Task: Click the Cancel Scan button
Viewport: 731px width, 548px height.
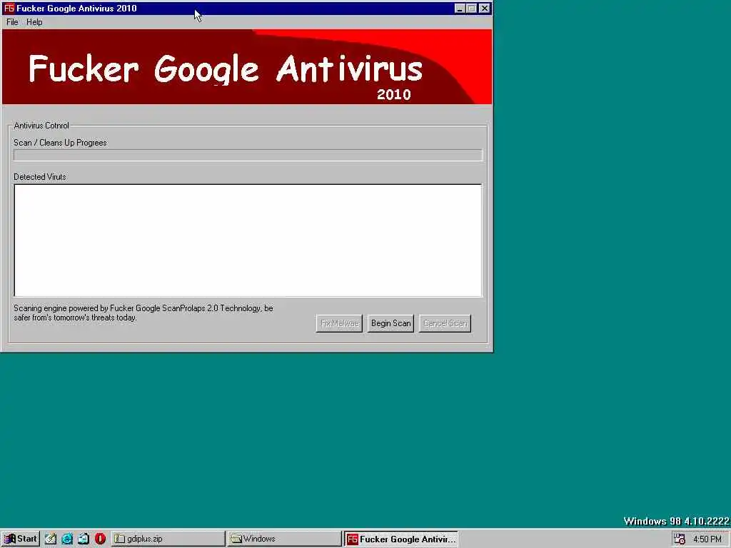Action: pyautogui.click(x=445, y=323)
